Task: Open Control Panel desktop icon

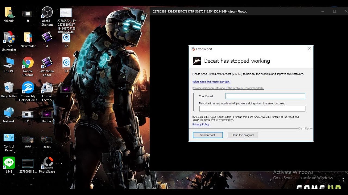Action: (9, 138)
